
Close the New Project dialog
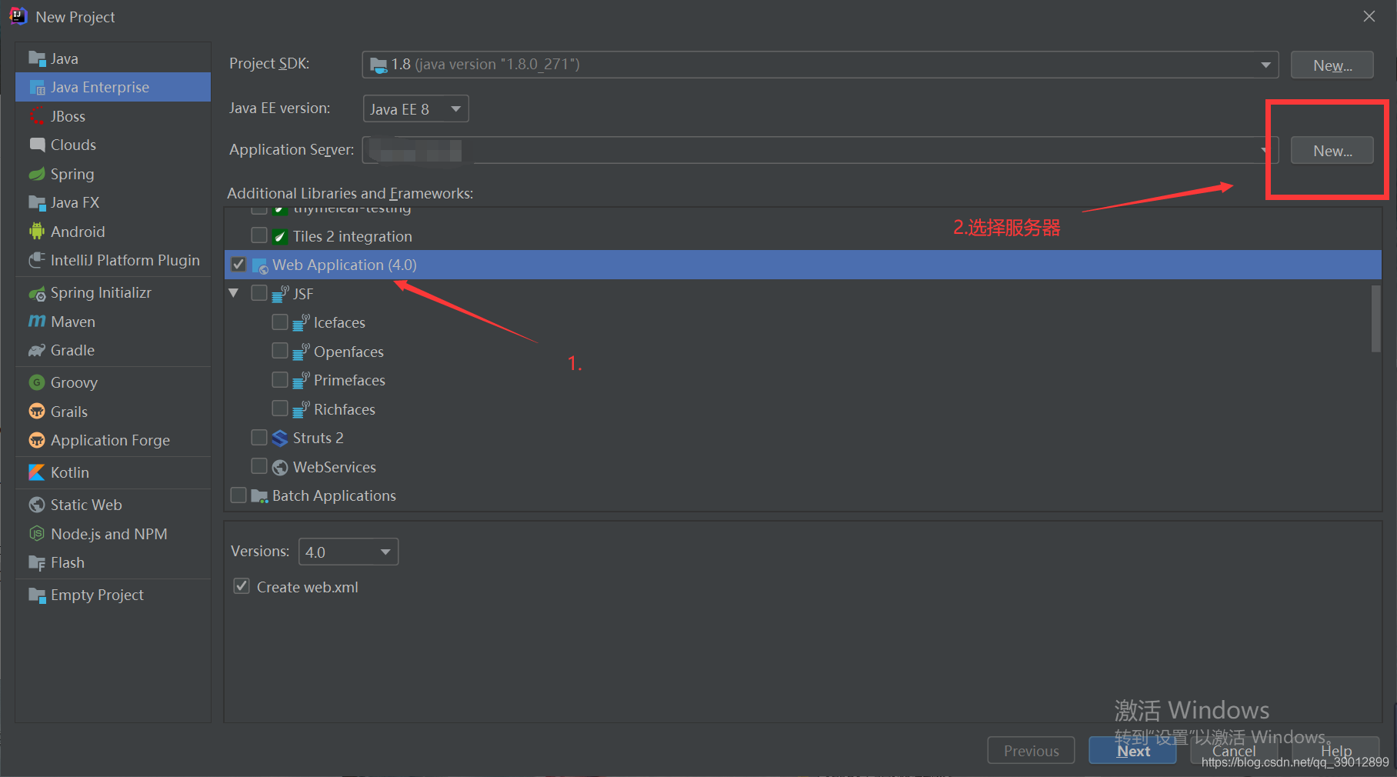pos(1369,16)
